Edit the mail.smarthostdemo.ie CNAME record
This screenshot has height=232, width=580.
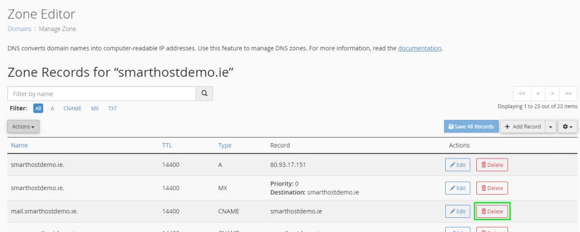pos(458,211)
